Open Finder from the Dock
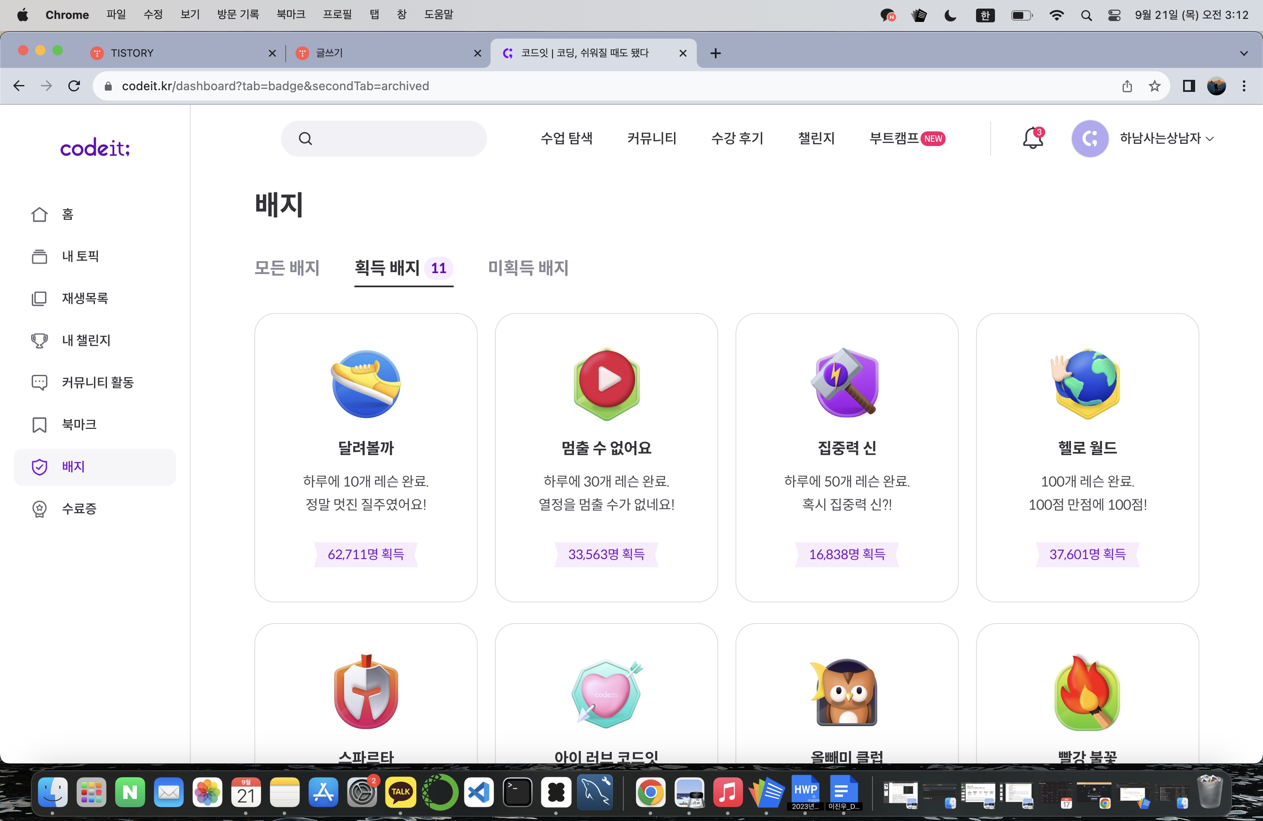Screen dimensions: 1263x821 pos(53,793)
